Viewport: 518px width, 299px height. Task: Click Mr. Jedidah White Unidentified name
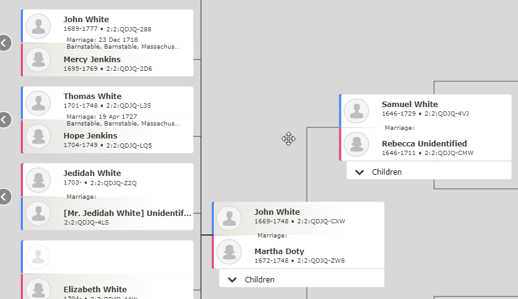coord(127,213)
